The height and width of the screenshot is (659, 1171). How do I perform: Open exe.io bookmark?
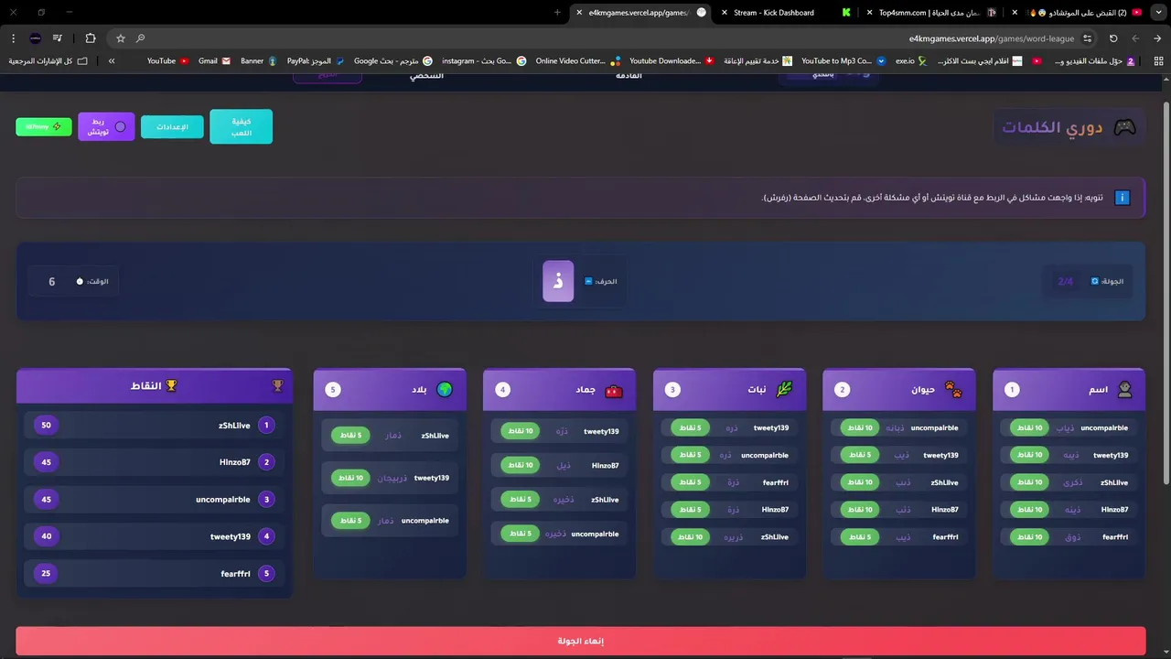click(x=910, y=61)
